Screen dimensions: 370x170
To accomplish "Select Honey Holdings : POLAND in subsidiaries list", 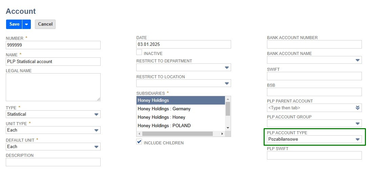I will click(164, 126).
